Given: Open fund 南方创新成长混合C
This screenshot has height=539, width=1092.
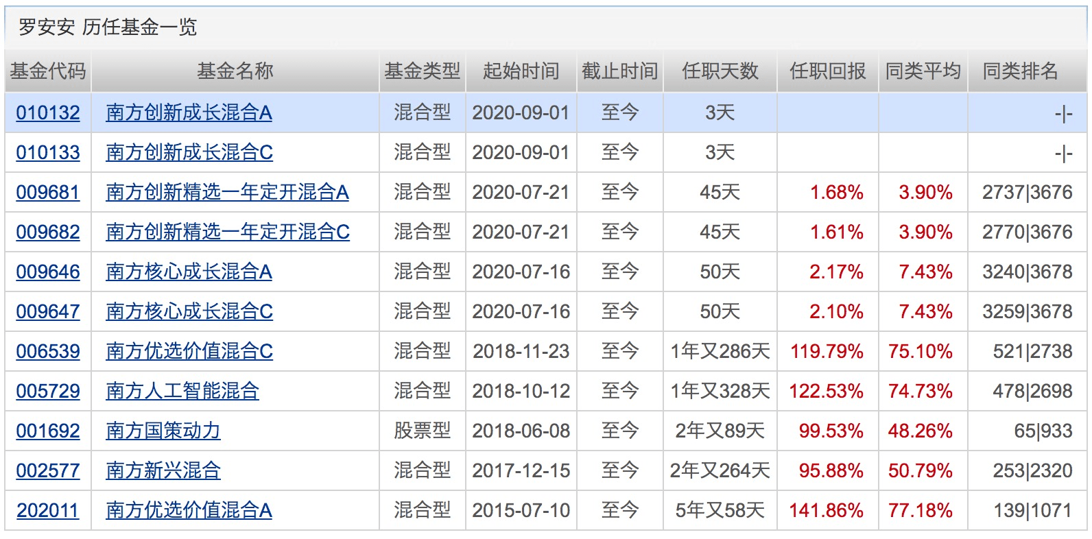Looking at the screenshot, I should [189, 152].
